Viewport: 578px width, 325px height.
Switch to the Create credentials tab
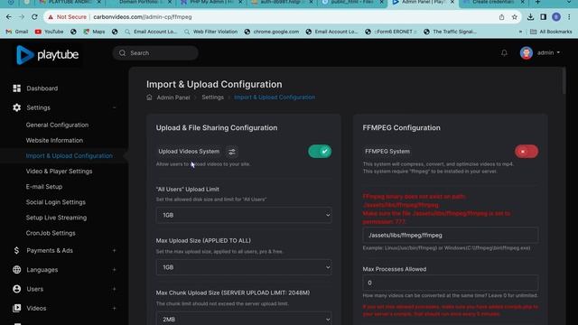click(493, 3)
